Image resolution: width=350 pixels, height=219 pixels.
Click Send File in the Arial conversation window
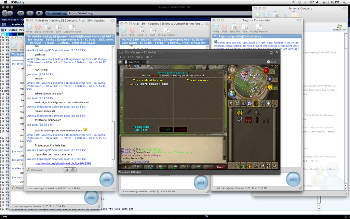pyautogui.click(x=143, y=31)
